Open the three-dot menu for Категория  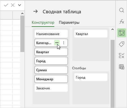tap(64, 43)
